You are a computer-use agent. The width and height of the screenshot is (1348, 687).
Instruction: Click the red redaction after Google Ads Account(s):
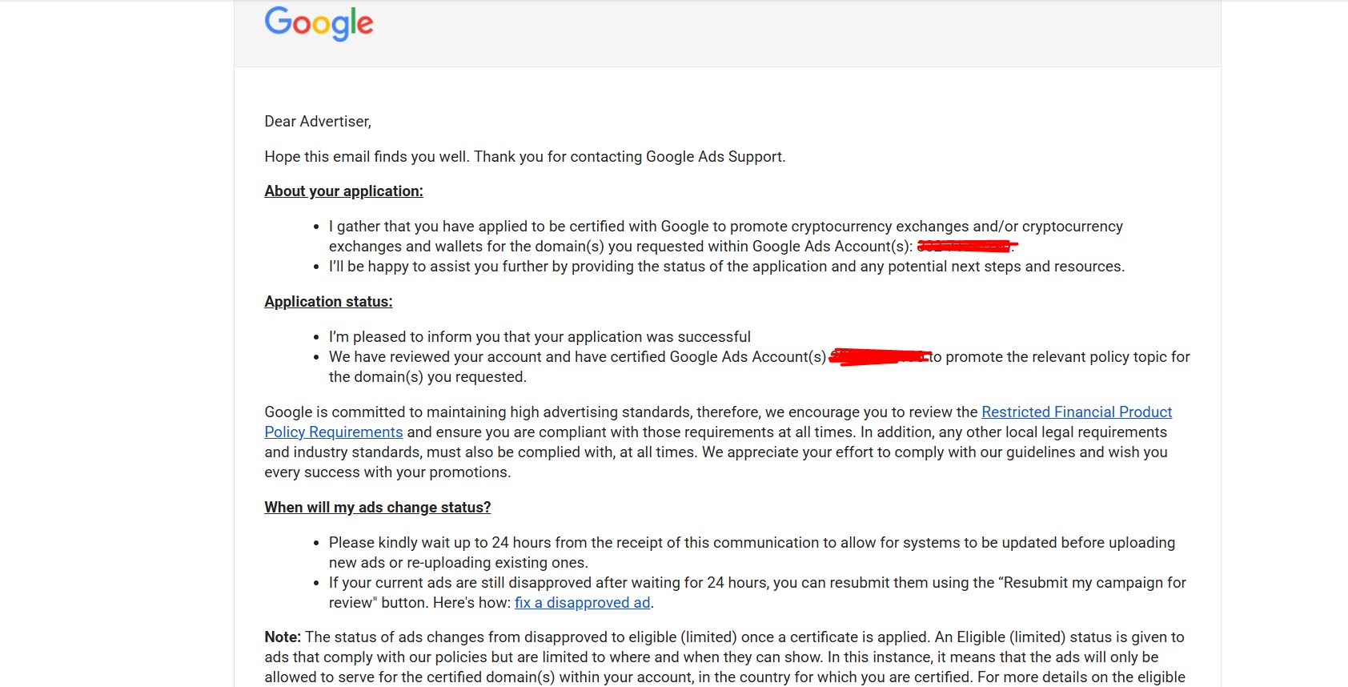[967, 246]
